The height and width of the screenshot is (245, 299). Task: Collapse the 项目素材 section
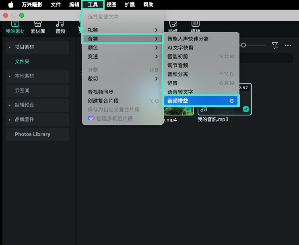point(10,47)
